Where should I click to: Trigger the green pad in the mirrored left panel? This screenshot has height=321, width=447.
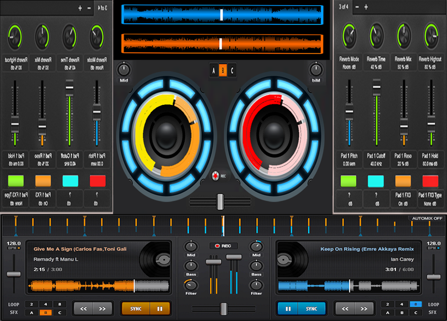[16, 181]
